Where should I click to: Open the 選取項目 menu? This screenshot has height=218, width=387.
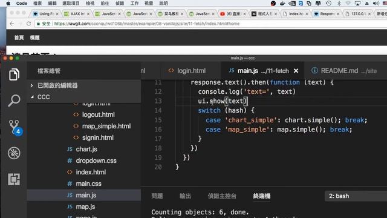pos(71,3)
